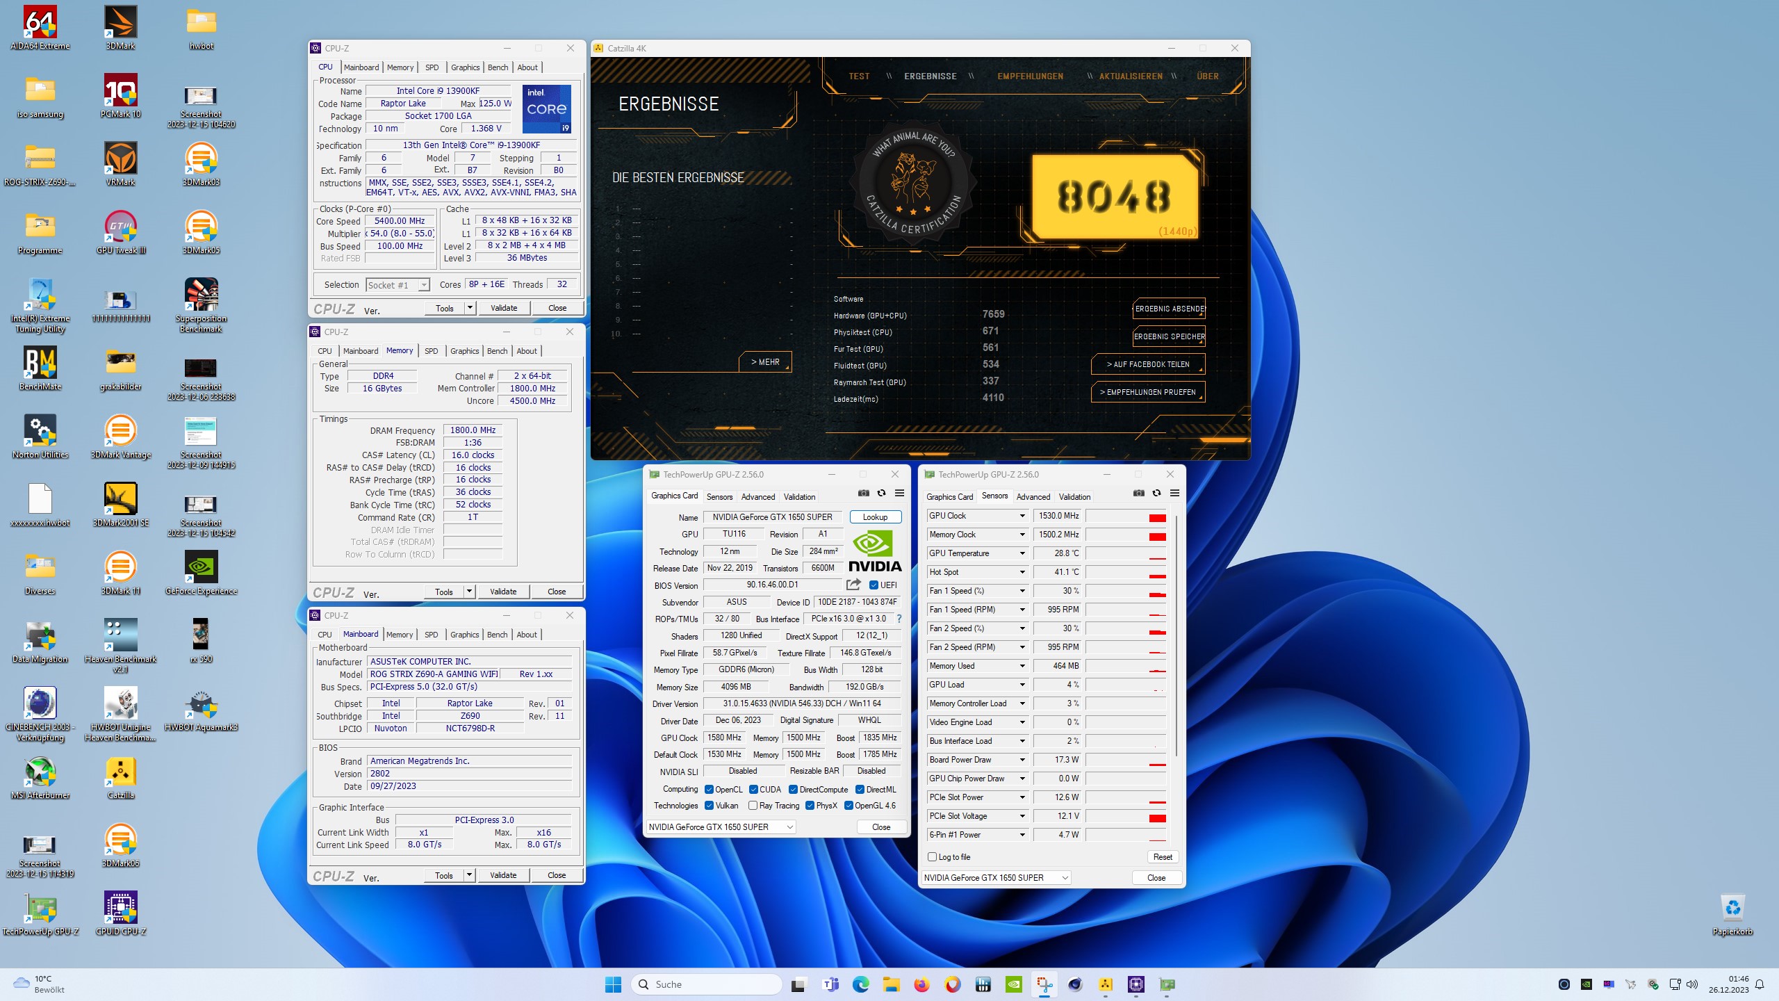Click the GPU Clock sensor graph bar
Viewport: 1779px width, 1001px height.
point(1126,516)
